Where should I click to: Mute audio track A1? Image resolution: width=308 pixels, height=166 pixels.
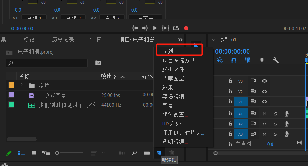point(264,114)
